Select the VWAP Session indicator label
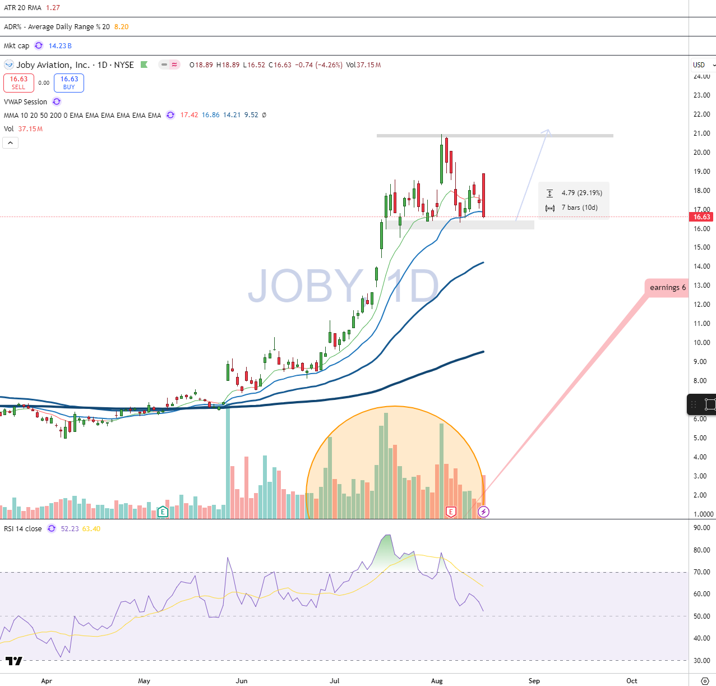This screenshot has width=716, height=686. pyautogui.click(x=26, y=102)
